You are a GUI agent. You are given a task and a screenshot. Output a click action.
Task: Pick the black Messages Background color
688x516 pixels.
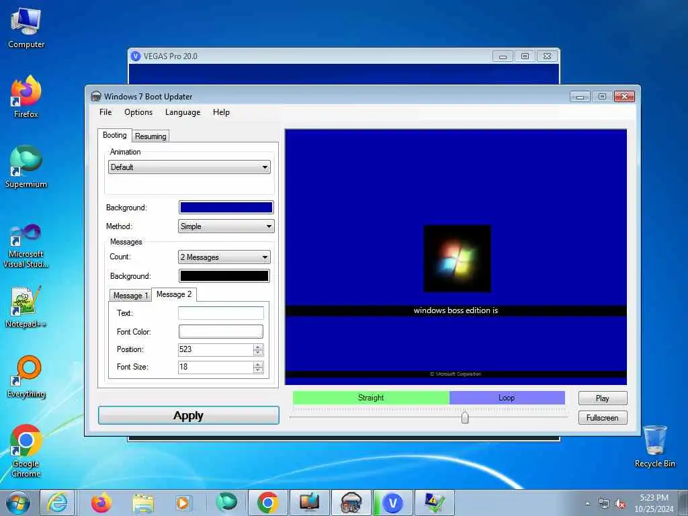coord(224,276)
